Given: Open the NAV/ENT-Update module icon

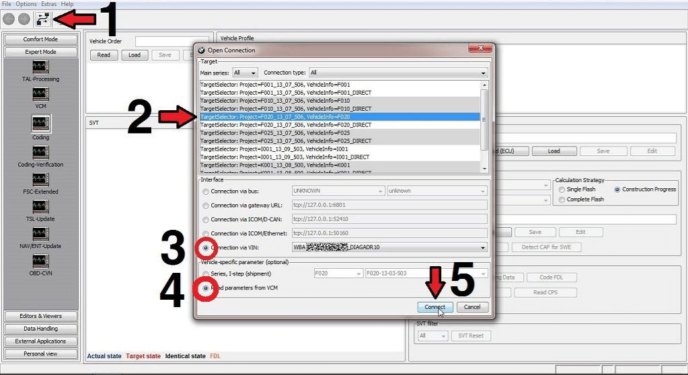Looking at the screenshot, I should point(41,235).
